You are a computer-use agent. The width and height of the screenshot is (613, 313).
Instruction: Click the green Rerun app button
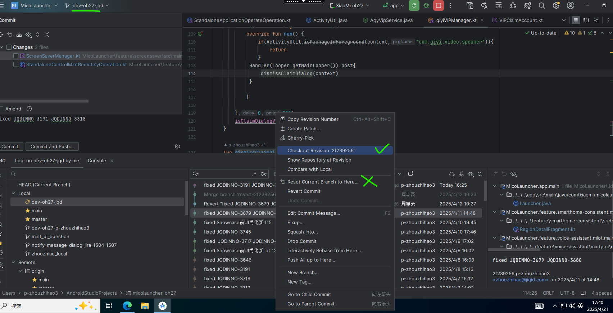pos(414,5)
